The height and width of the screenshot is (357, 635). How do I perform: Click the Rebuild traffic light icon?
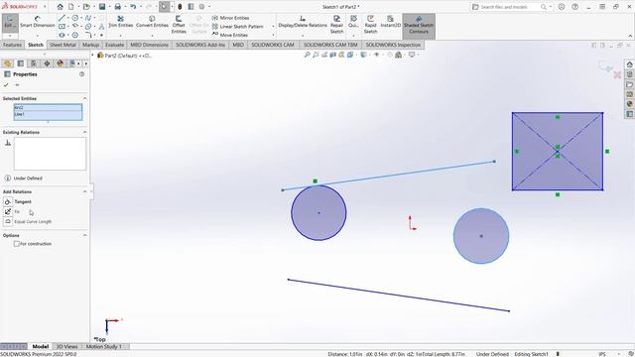(180, 7)
